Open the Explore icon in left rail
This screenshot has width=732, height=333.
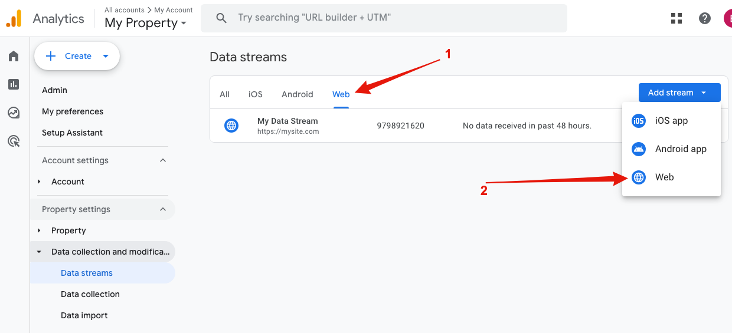tap(14, 113)
